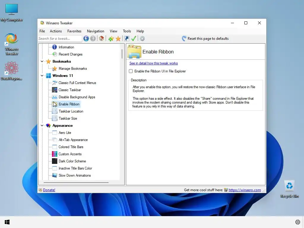Select Colored Title Bars tree item
This screenshot has height=228, width=304.
tap(71, 147)
